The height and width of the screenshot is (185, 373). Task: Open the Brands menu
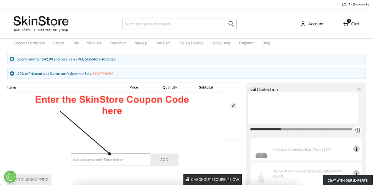tap(59, 43)
